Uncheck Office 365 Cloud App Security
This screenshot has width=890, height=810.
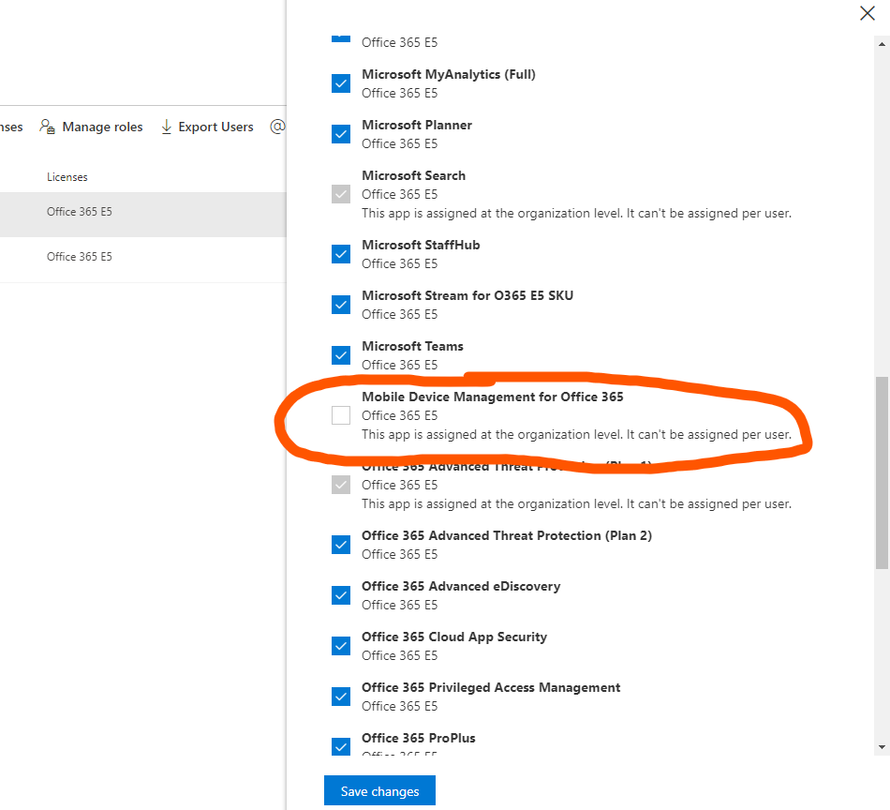pos(341,646)
